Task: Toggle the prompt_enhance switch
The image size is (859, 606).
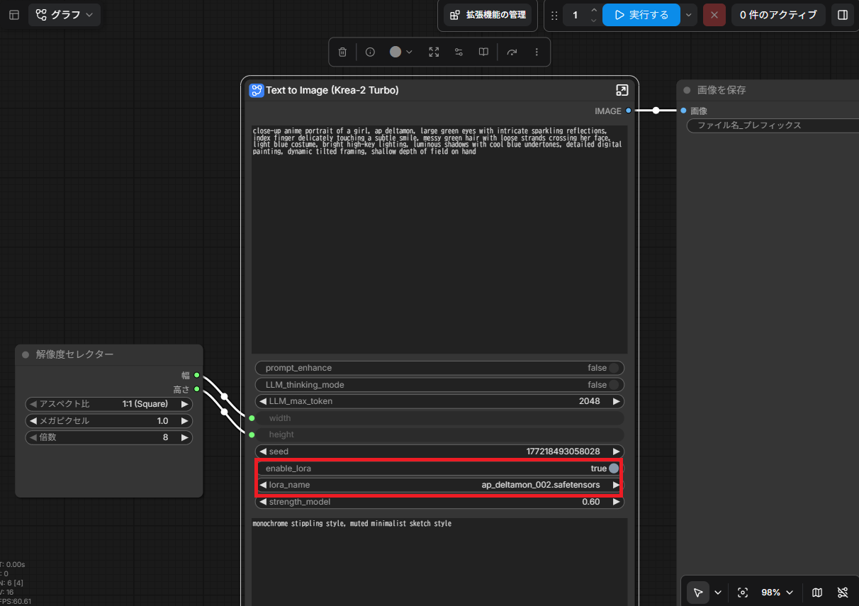Action: [614, 368]
